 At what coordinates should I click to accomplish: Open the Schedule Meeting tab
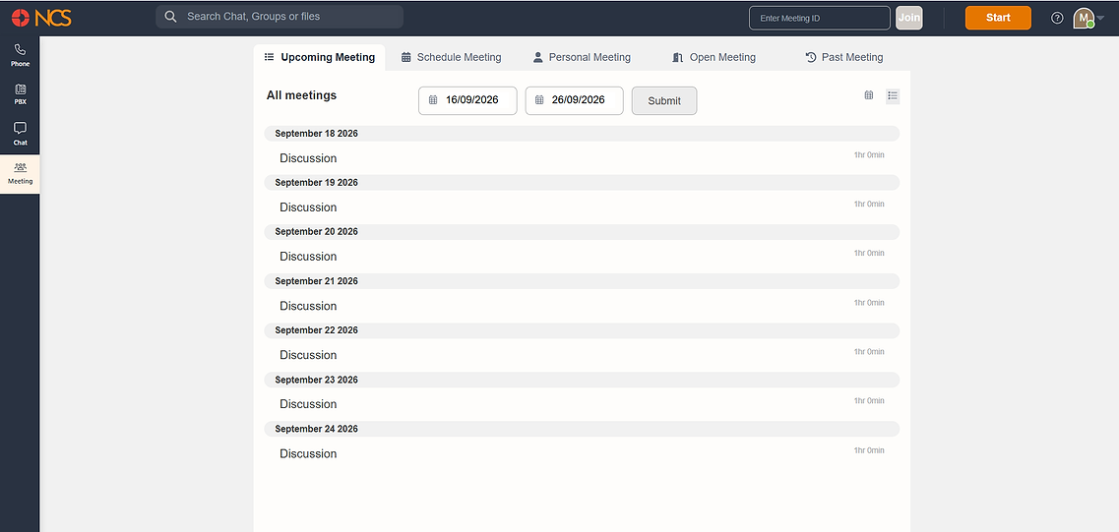coord(451,57)
